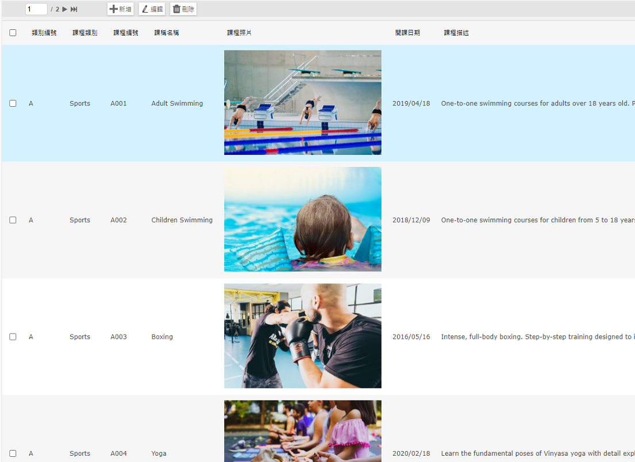Sort by 課程類別 column header
635x462 pixels.
click(85, 33)
